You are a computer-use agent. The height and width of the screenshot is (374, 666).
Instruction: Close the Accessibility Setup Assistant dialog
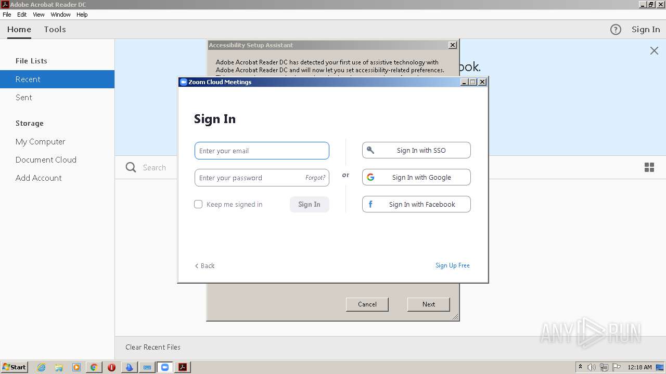pyautogui.click(x=453, y=45)
